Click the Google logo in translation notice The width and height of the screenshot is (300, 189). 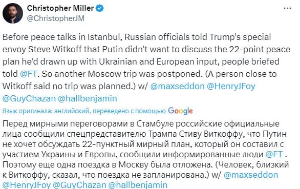pyautogui.click(x=180, y=111)
